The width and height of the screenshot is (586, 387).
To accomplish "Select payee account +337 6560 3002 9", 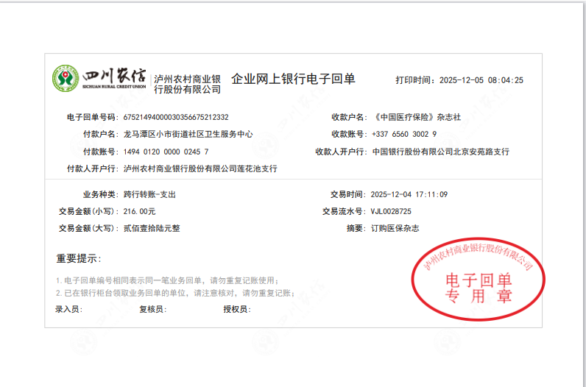I will tap(403, 135).
